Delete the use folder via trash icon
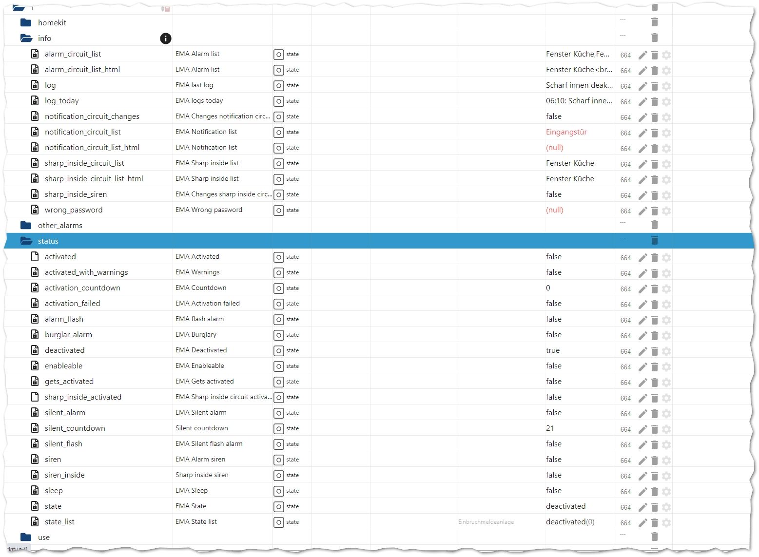This screenshot has height=557, width=759. [655, 537]
